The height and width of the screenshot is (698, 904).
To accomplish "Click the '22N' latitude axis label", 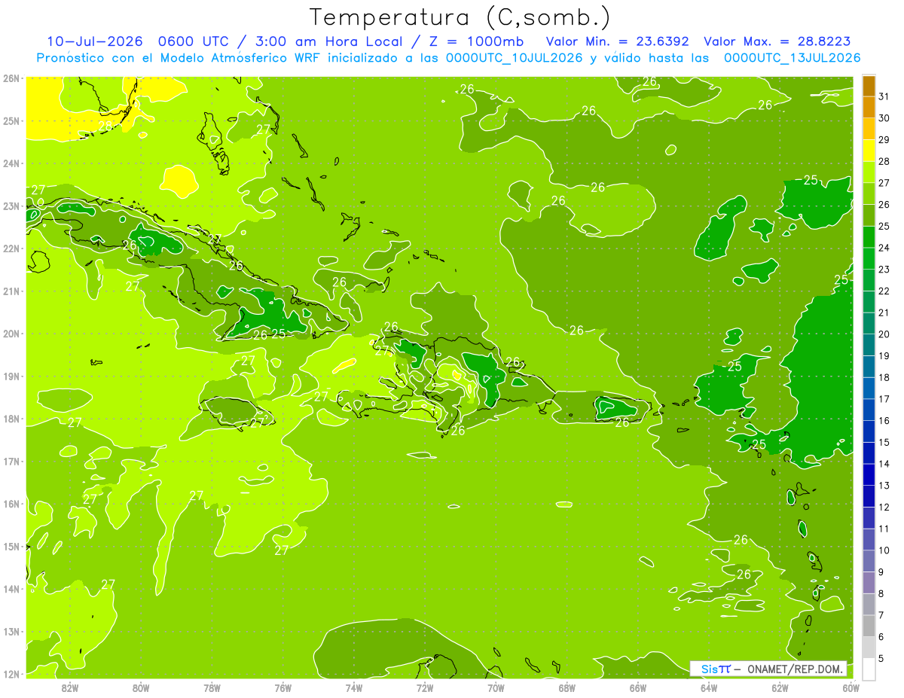I will [x=11, y=248].
